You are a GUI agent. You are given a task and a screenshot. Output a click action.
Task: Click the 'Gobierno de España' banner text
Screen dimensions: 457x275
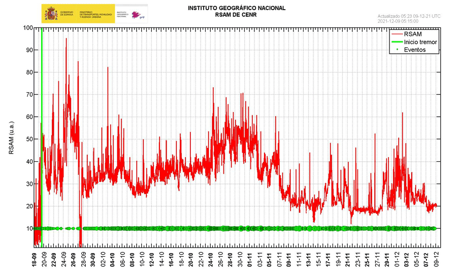[x=67, y=13]
